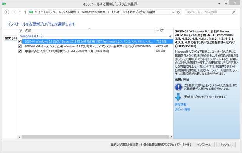
Task: Collapse the Windows 8.1 (3) group
Action: 170,37
